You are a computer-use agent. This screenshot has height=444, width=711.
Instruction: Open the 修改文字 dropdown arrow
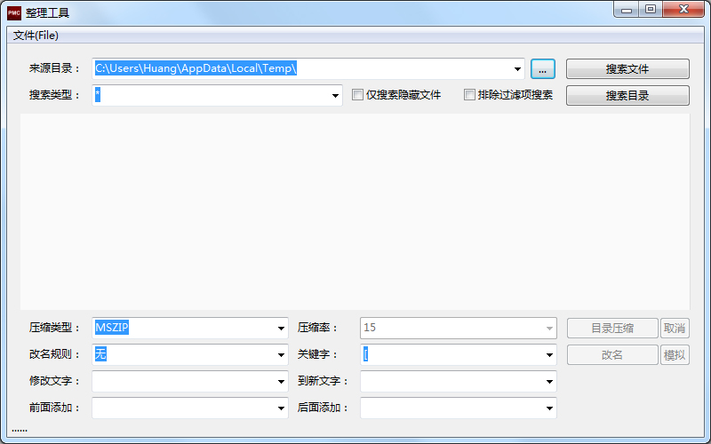pos(281,382)
